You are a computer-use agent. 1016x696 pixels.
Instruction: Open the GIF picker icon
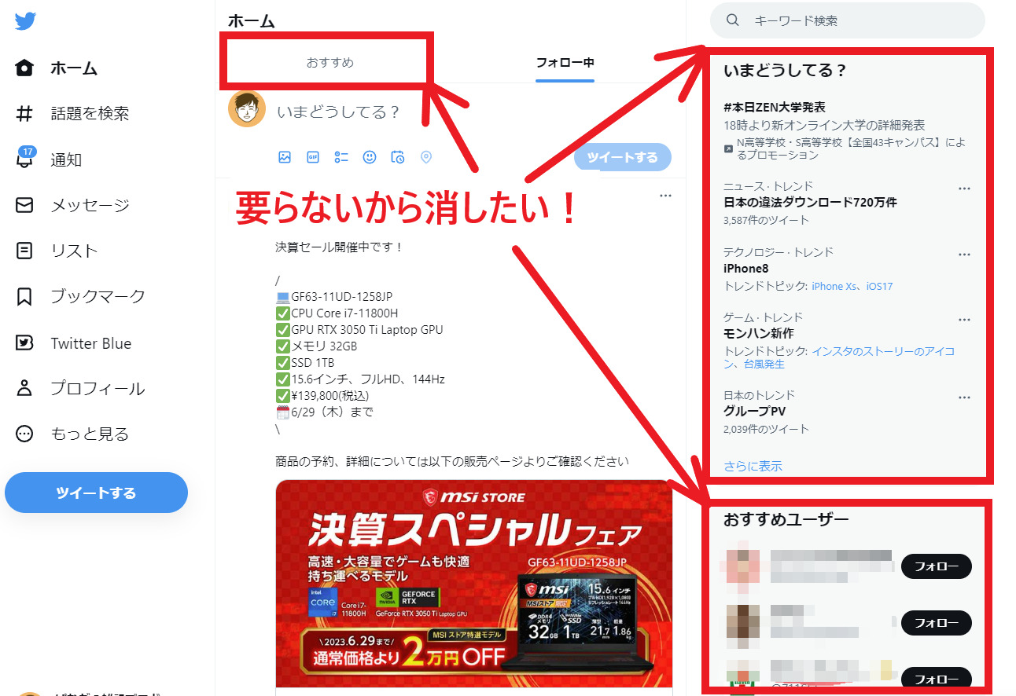coord(311,157)
